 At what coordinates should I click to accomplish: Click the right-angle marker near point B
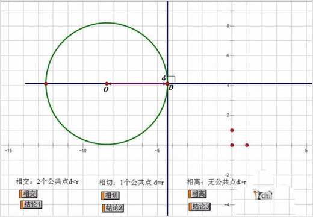click(x=172, y=80)
